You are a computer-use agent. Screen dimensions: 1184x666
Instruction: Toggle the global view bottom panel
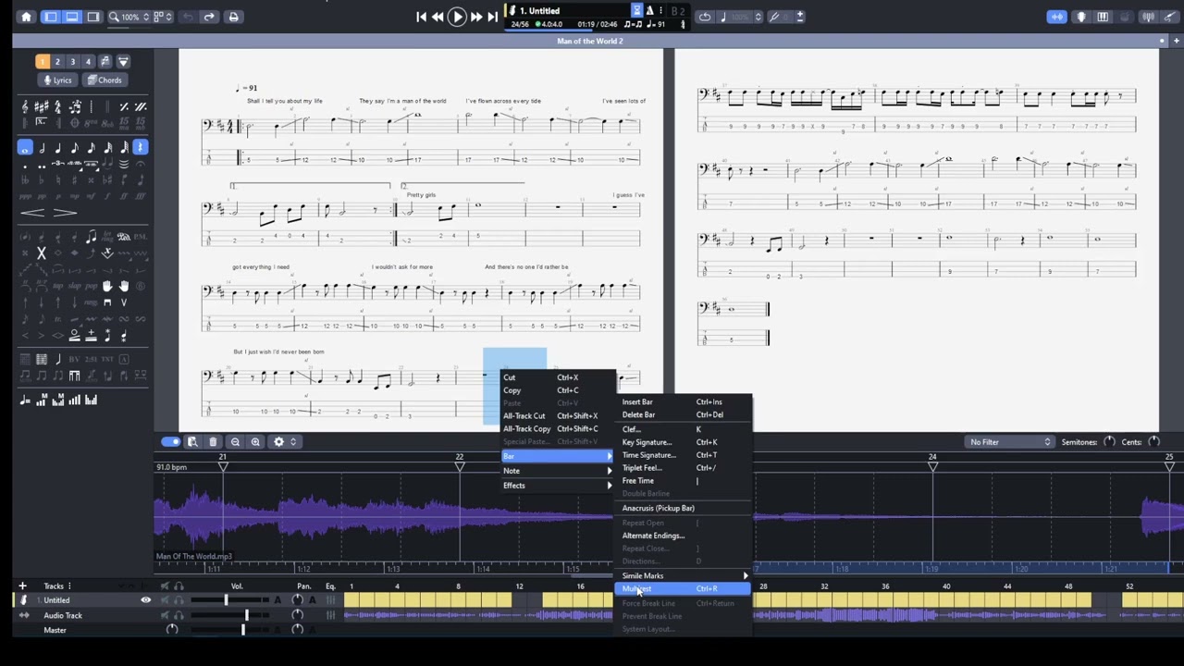tap(71, 17)
